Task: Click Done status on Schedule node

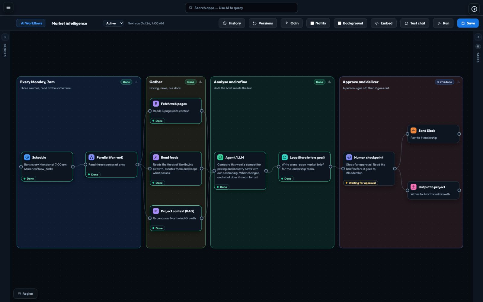Action: coord(29,178)
